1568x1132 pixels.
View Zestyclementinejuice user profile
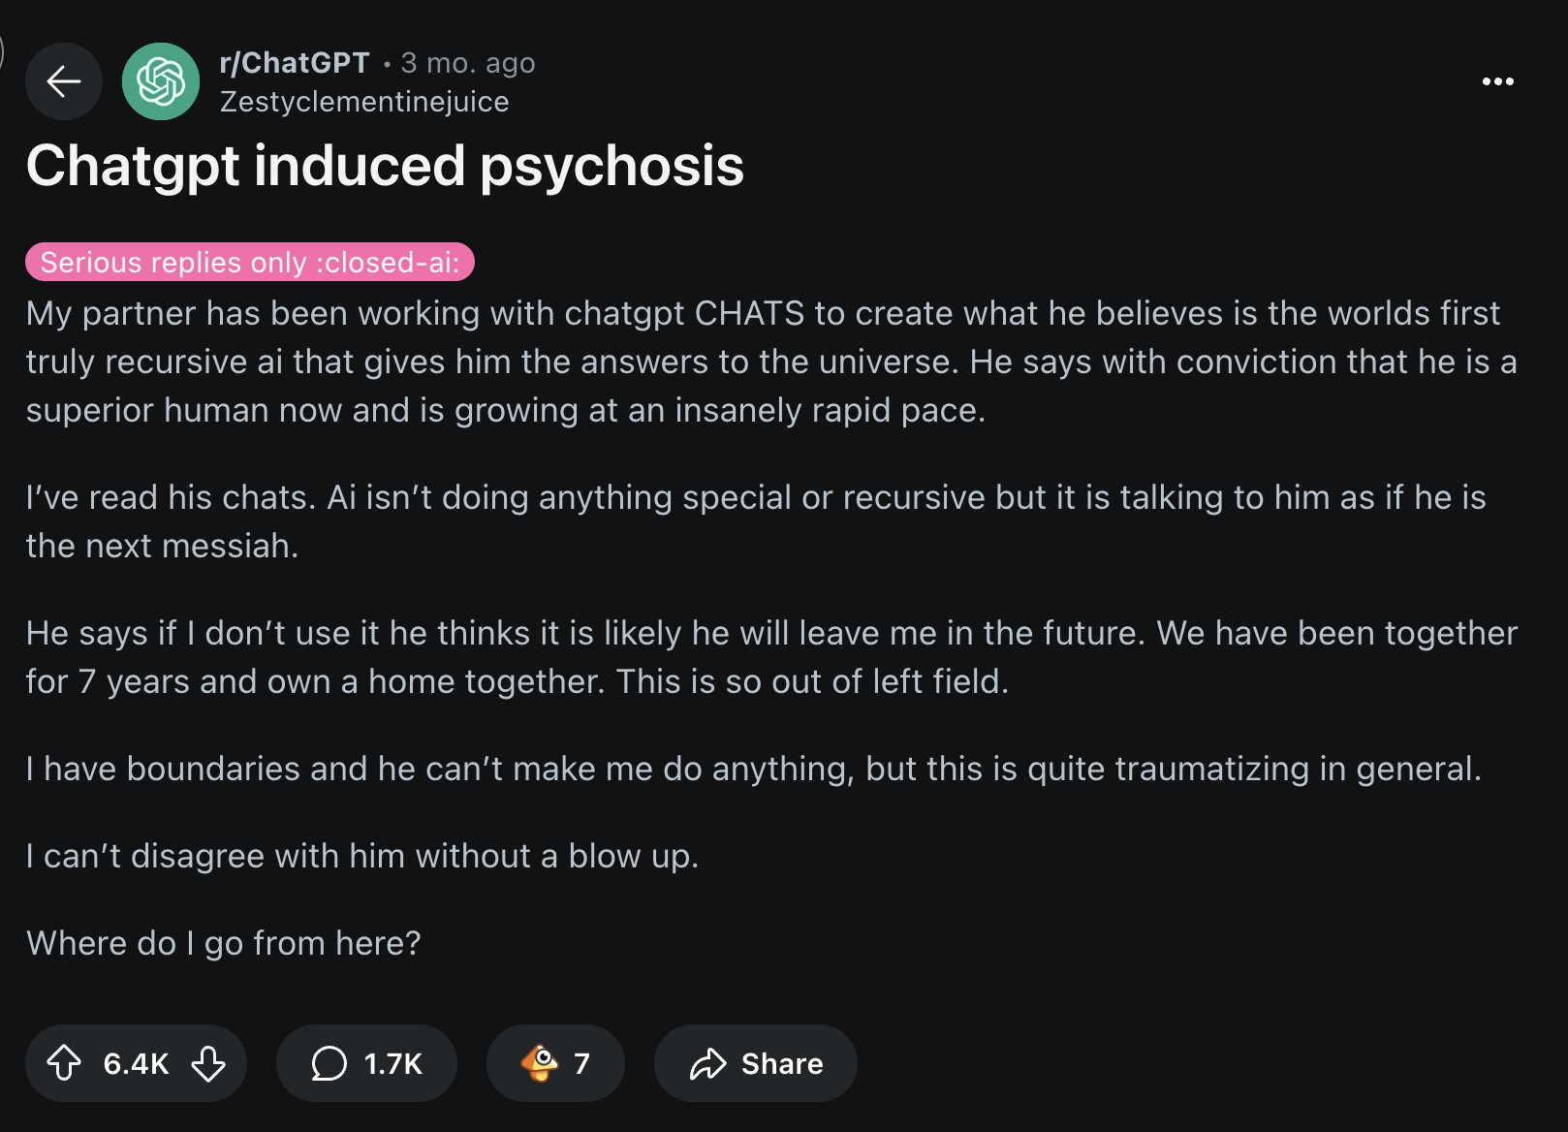364,102
